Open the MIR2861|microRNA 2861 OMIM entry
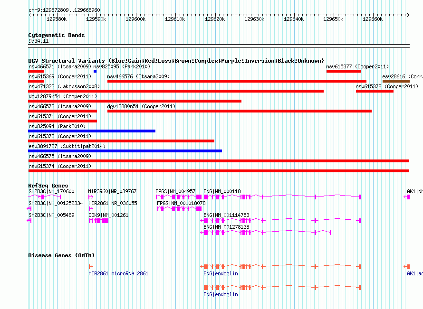 (x=118, y=273)
